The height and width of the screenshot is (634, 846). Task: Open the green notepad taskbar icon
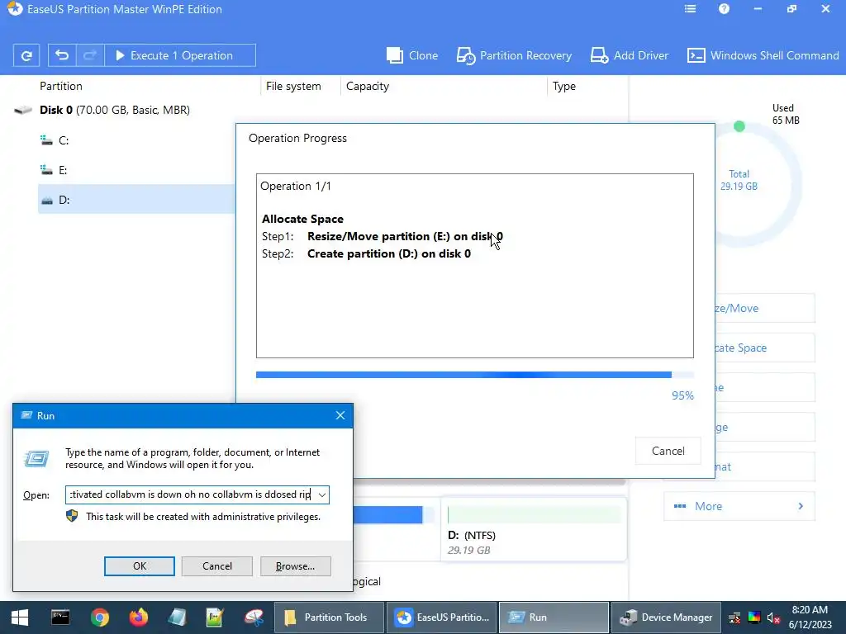215,617
